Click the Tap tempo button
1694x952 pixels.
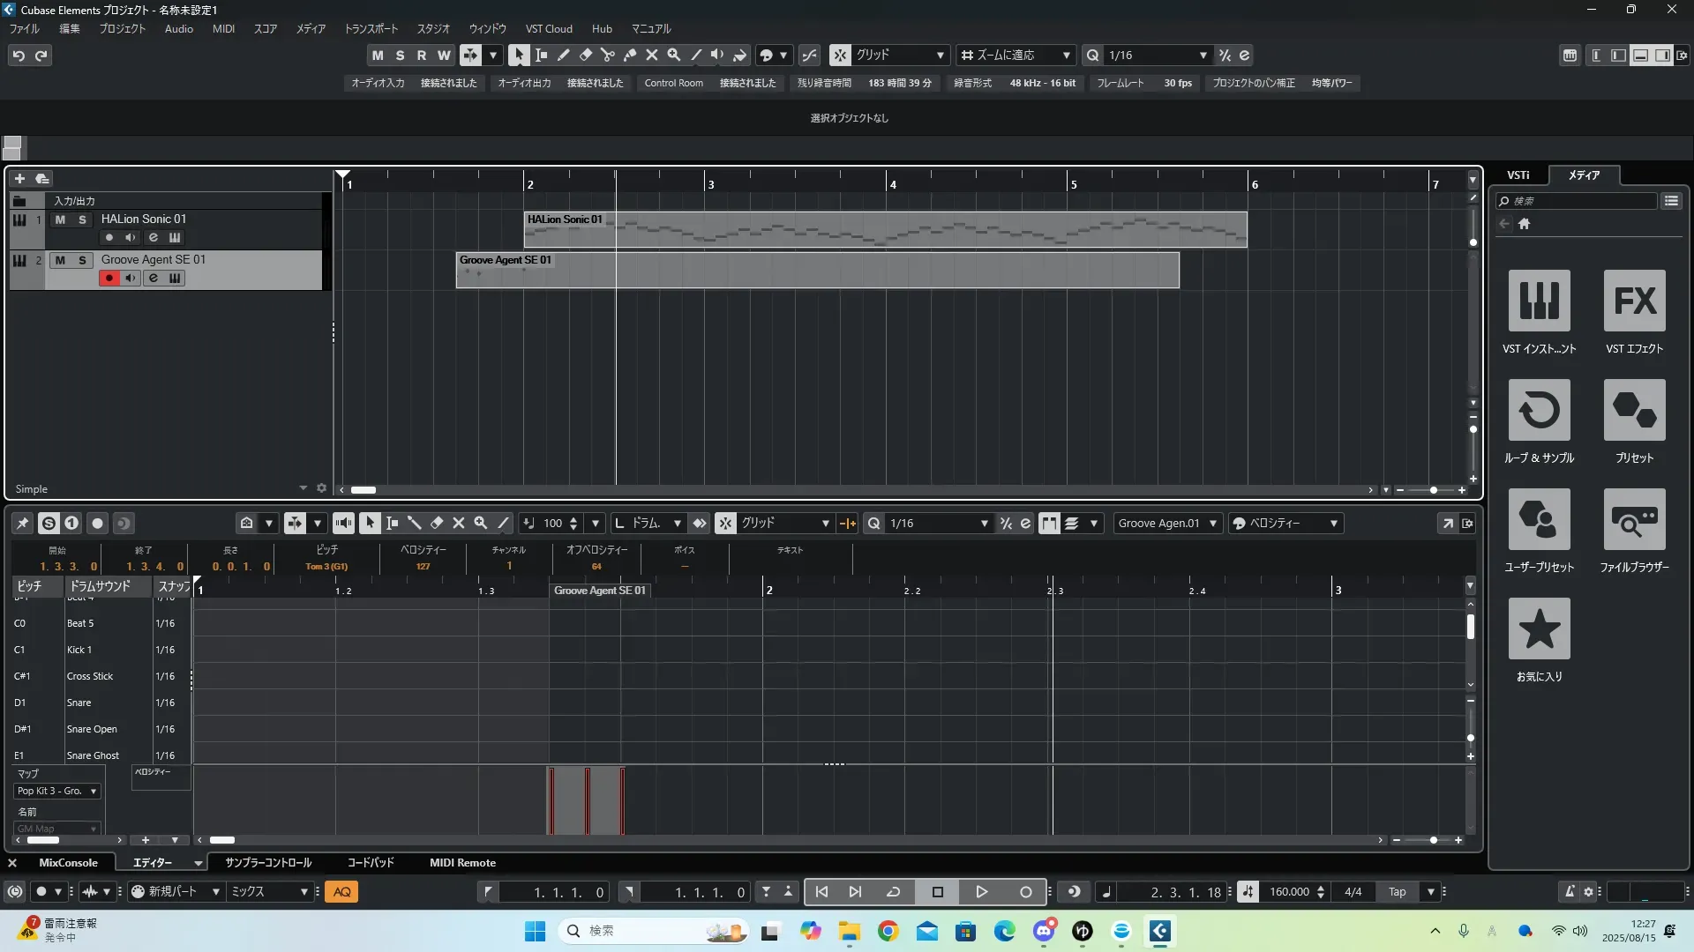point(1397,892)
